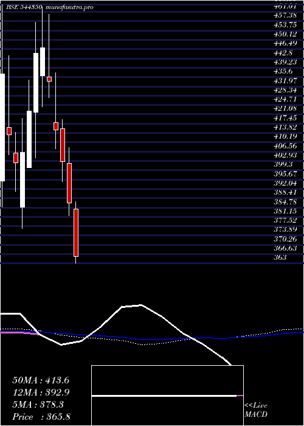Select the 410.19 price label
This screenshot has height=426, width=304.
pos(285,136)
